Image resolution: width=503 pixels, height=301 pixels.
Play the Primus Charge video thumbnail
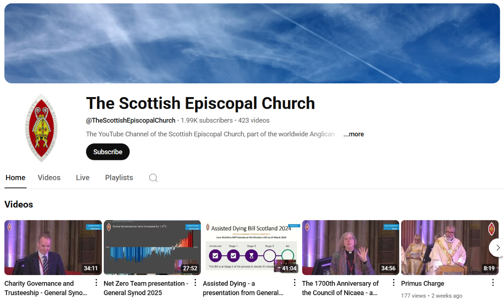click(450, 248)
